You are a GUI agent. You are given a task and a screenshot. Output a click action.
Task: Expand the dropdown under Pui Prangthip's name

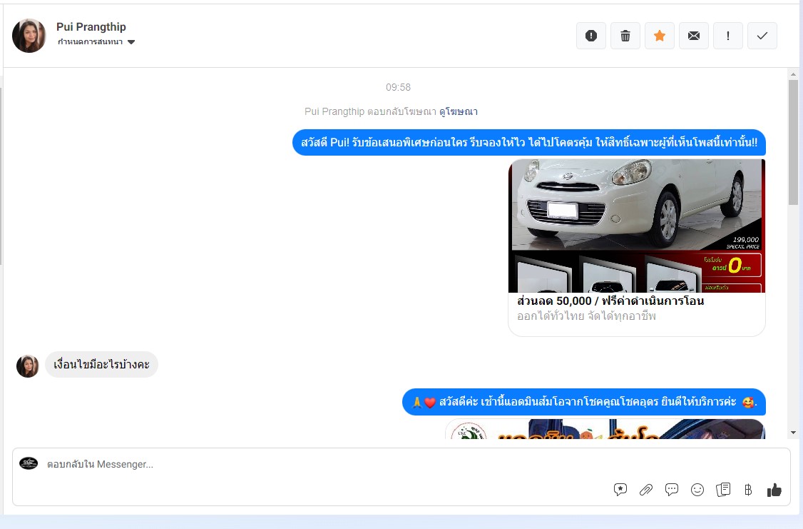[x=131, y=42]
